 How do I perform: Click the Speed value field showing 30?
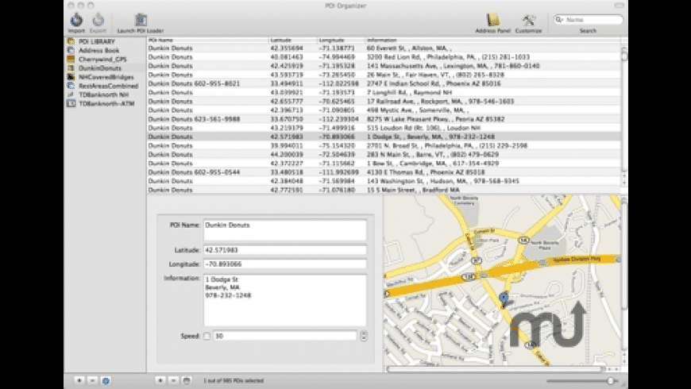pos(284,336)
